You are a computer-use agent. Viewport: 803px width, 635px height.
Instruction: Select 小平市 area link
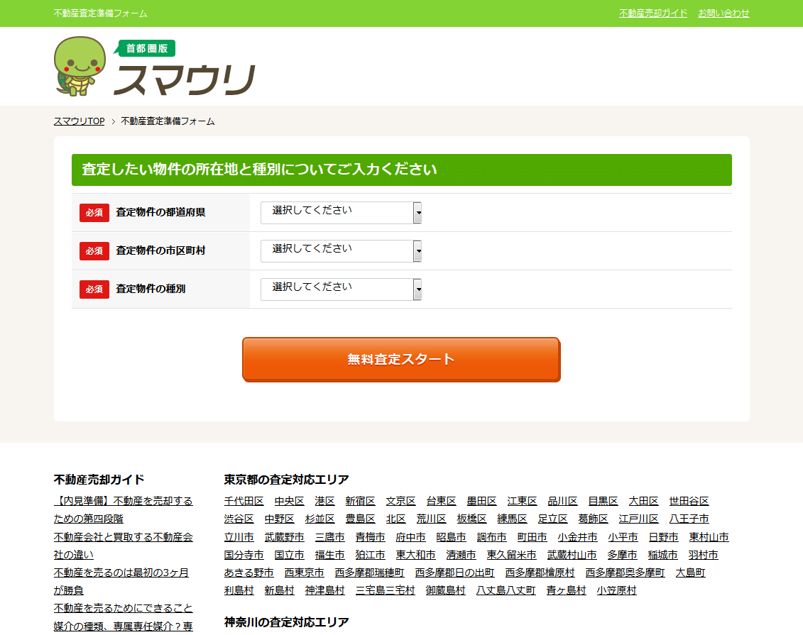[623, 537]
